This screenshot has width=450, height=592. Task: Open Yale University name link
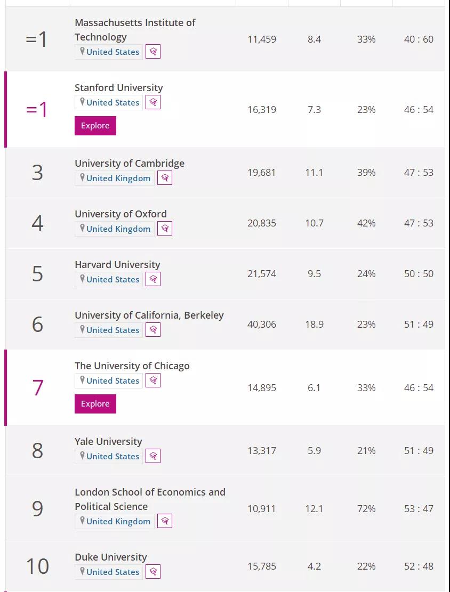point(108,441)
